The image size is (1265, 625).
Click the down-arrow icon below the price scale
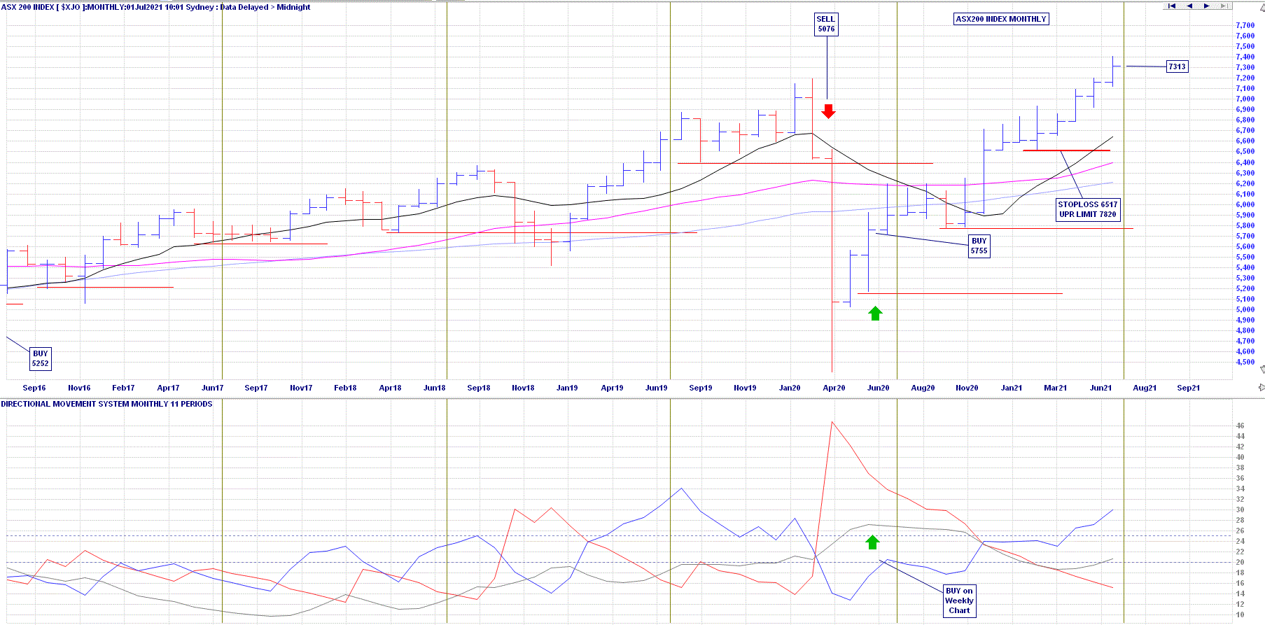1262,369
